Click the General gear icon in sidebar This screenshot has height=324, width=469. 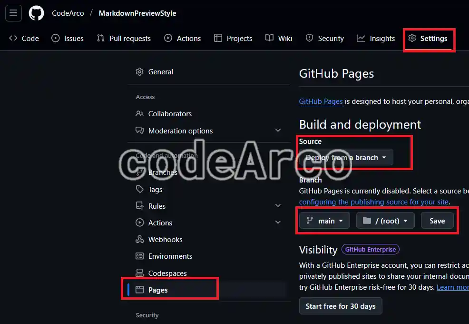[140, 71]
